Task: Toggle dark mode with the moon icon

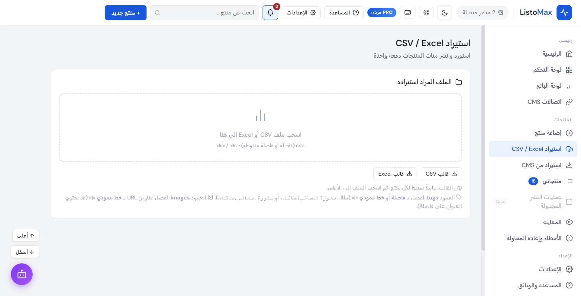Action: [445, 13]
